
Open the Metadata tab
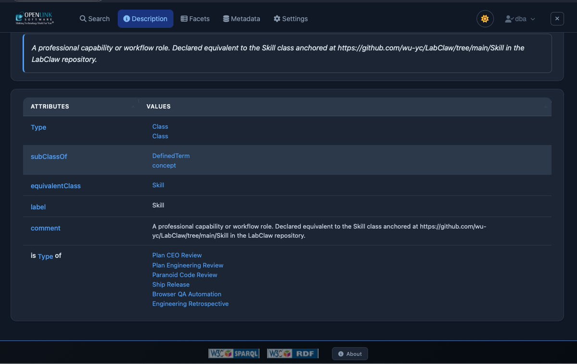tap(242, 19)
